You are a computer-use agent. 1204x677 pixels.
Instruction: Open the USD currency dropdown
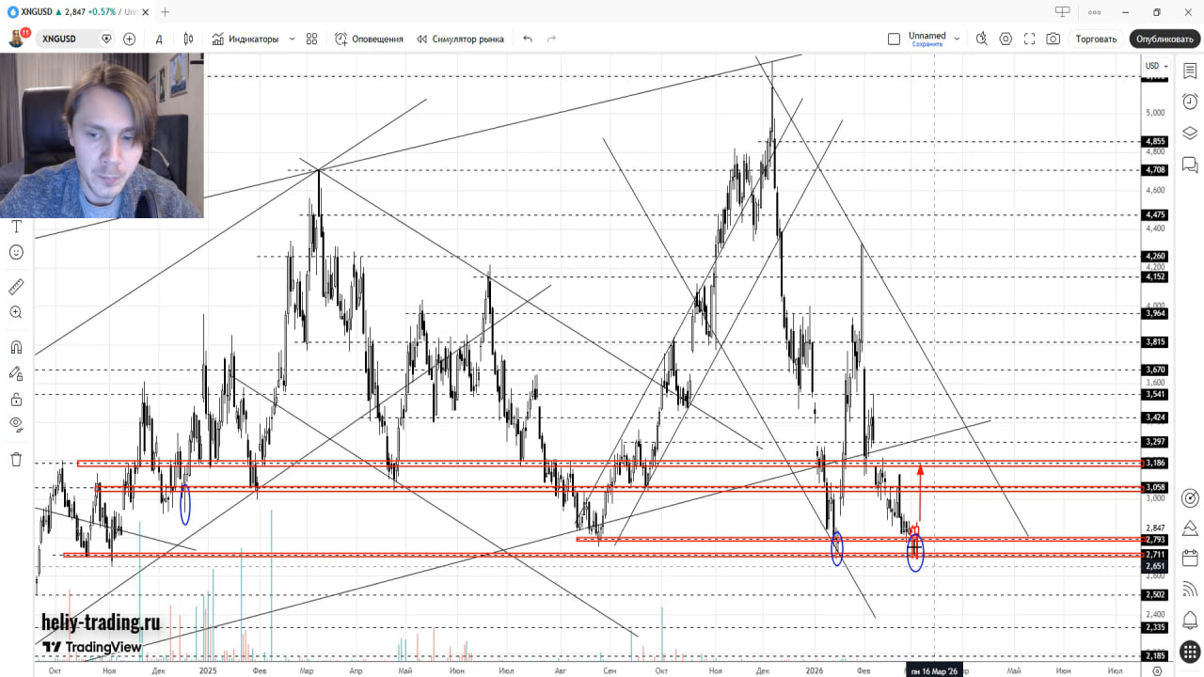click(1156, 66)
